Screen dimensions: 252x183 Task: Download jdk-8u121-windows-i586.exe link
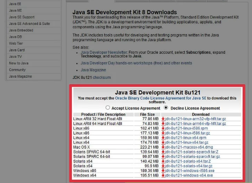click(190, 170)
